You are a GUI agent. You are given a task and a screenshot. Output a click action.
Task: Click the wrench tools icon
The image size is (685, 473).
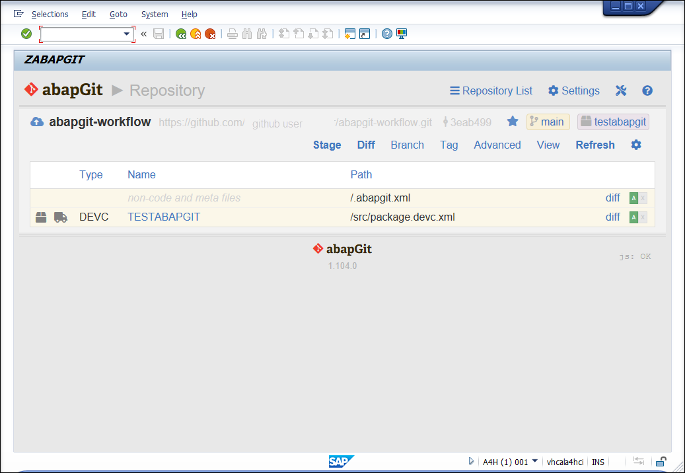click(x=621, y=91)
